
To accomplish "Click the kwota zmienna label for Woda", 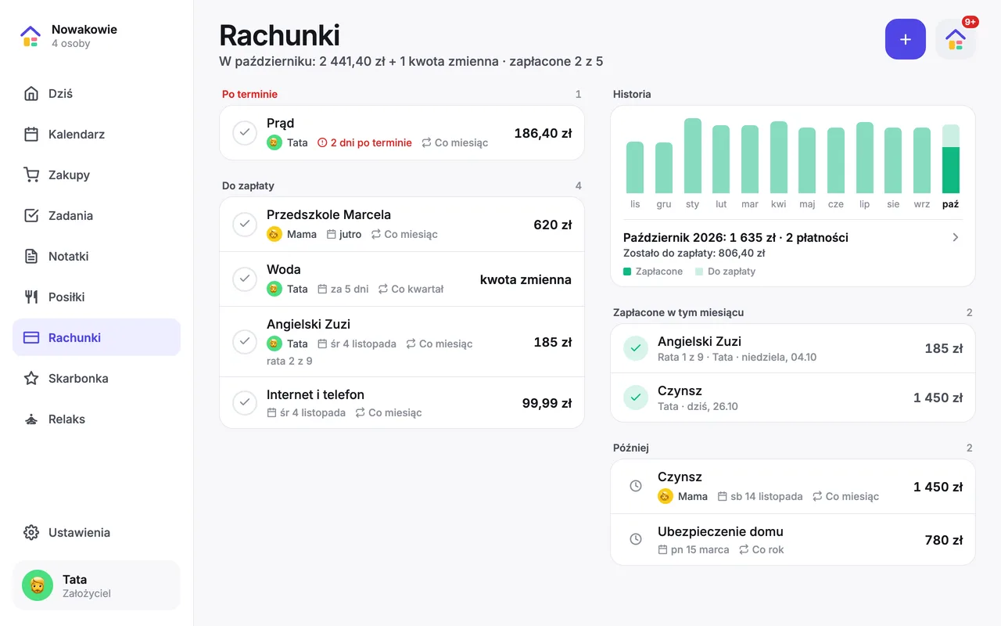I will point(526,279).
